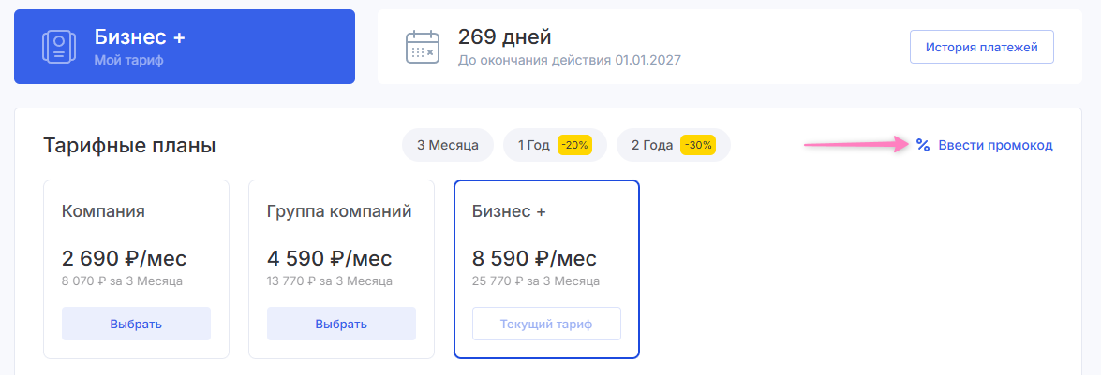Image resolution: width=1101 pixels, height=375 pixels.
Task: Click the Текущий тариф button
Action: [546, 324]
